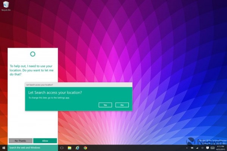The height and width of the screenshot is (151, 227).
Task: Show hidden system tray icons
Action: click(187, 148)
